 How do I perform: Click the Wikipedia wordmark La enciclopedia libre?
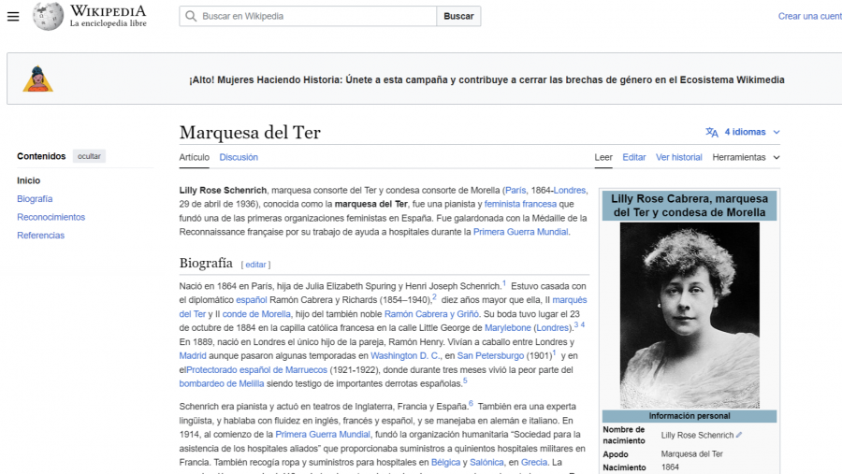point(108,16)
